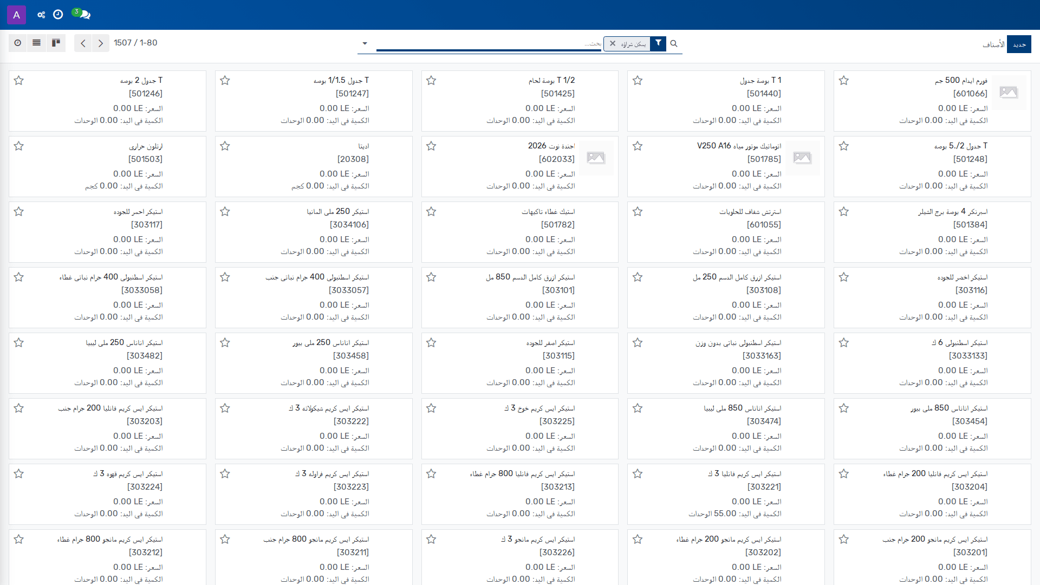
Task: Open product card code [303115]
Action: click(x=558, y=356)
